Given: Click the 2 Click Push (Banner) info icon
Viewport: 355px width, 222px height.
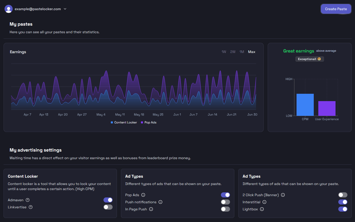Looking at the screenshot, I should (x=283, y=195).
